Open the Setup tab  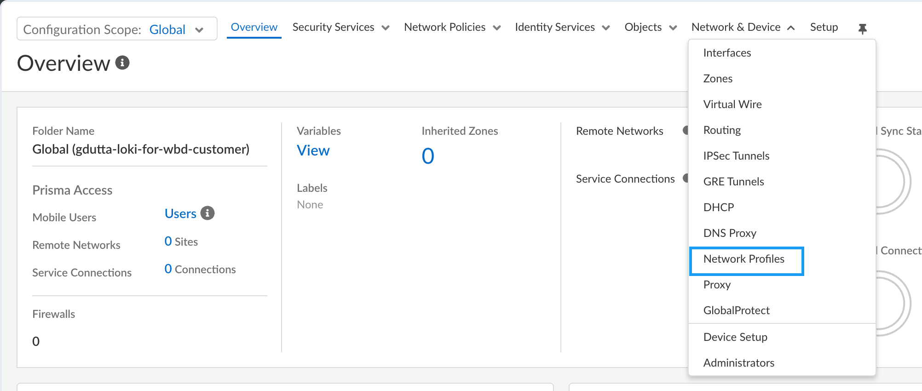824,27
